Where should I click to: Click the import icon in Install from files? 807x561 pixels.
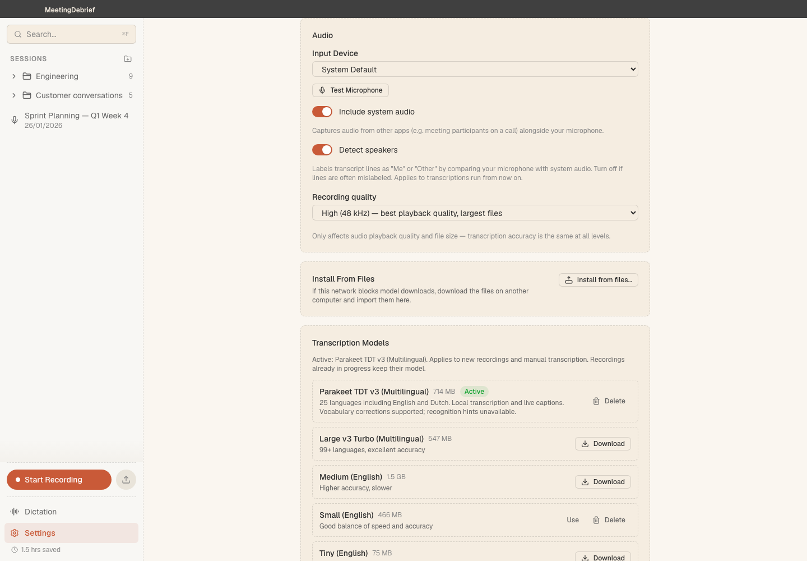[x=569, y=280]
